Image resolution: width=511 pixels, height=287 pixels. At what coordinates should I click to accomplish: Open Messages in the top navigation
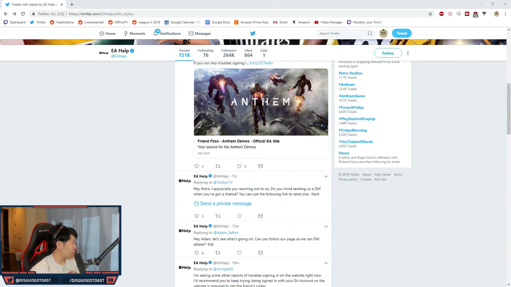pos(200,33)
